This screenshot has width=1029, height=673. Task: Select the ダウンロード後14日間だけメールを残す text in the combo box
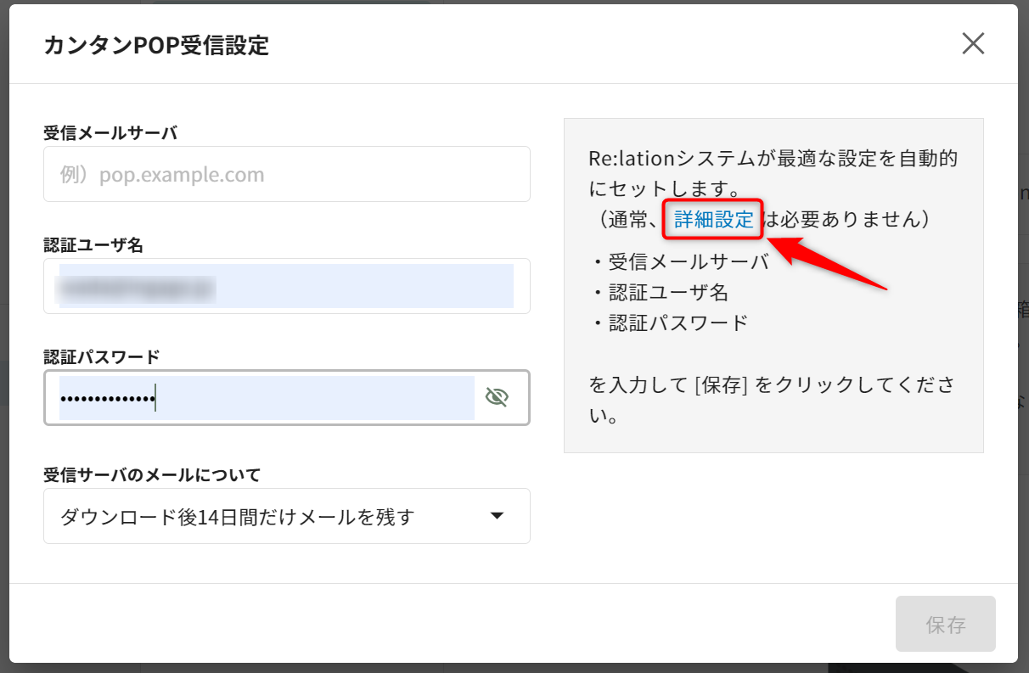(238, 516)
